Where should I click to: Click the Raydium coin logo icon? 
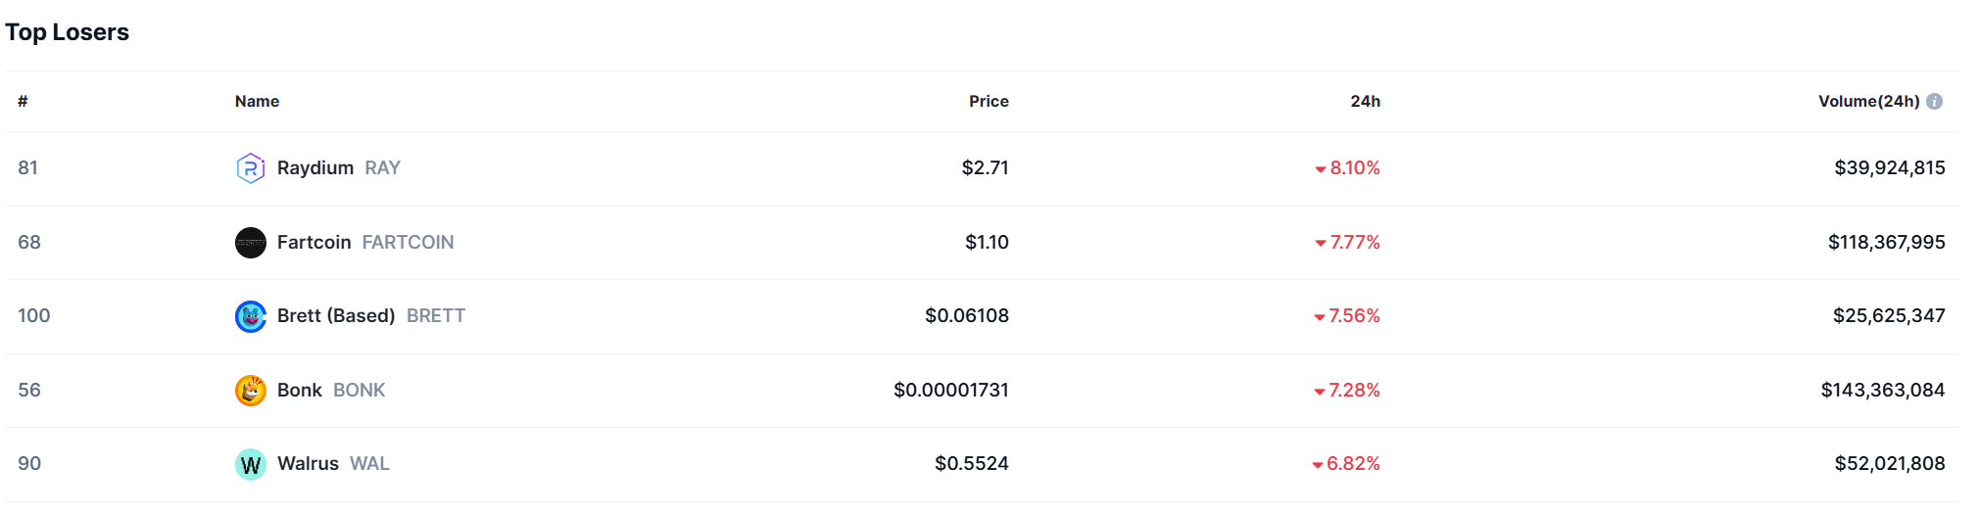coord(251,168)
